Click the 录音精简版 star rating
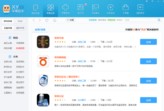The image size is (164, 111). click(x=60, y=61)
